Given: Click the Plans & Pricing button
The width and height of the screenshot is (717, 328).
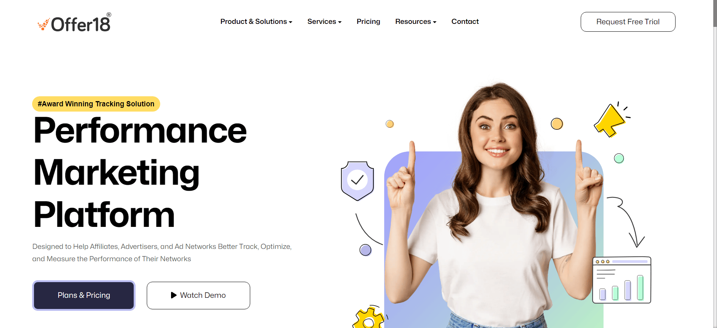Looking at the screenshot, I should tap(84, 295).
